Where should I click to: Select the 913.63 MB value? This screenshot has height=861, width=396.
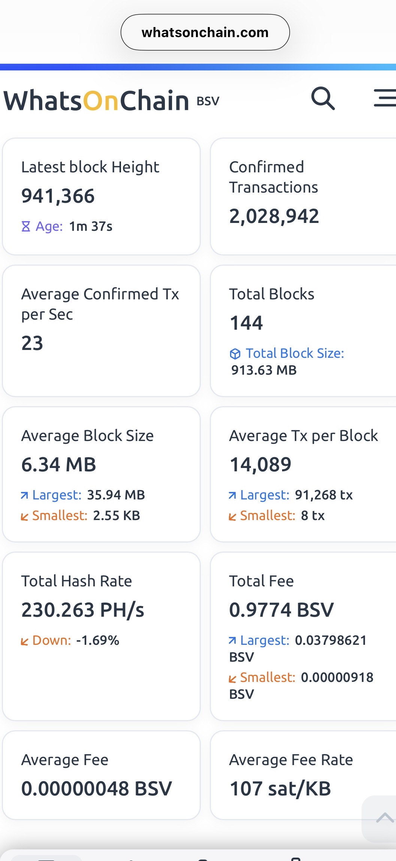tap(264, 370)
